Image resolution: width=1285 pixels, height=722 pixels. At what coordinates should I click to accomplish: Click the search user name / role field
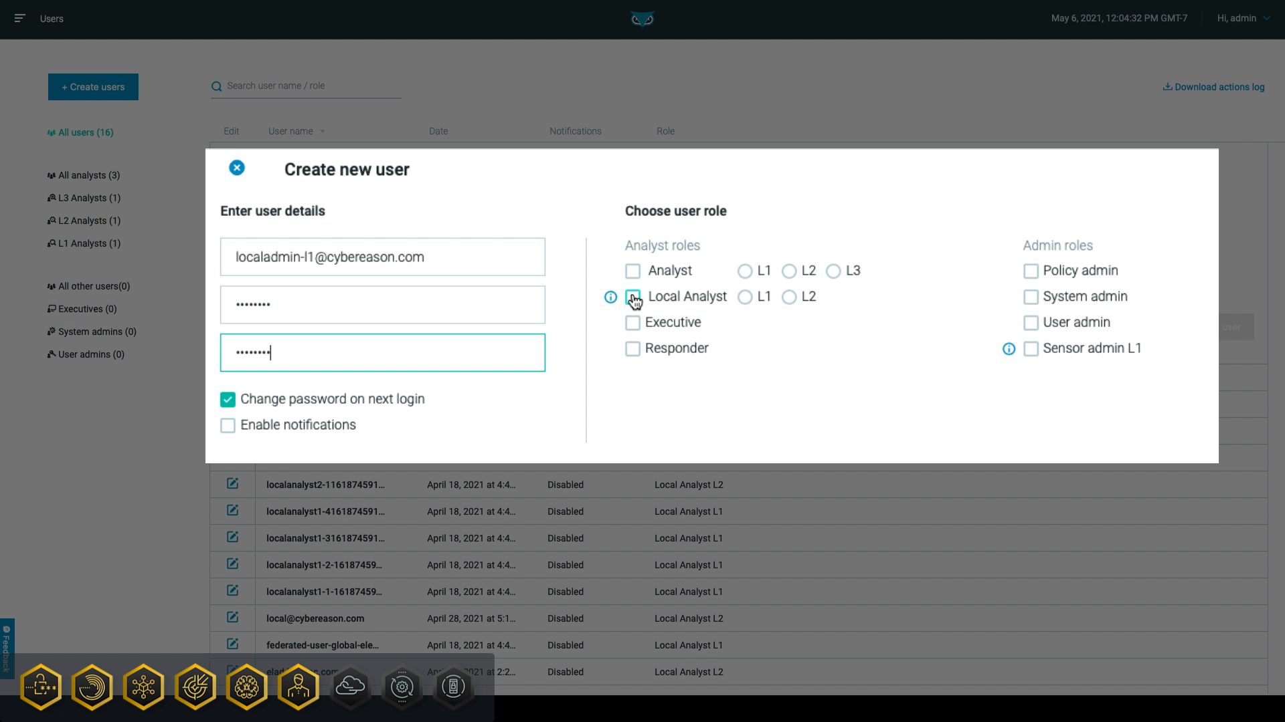[305, 86]
